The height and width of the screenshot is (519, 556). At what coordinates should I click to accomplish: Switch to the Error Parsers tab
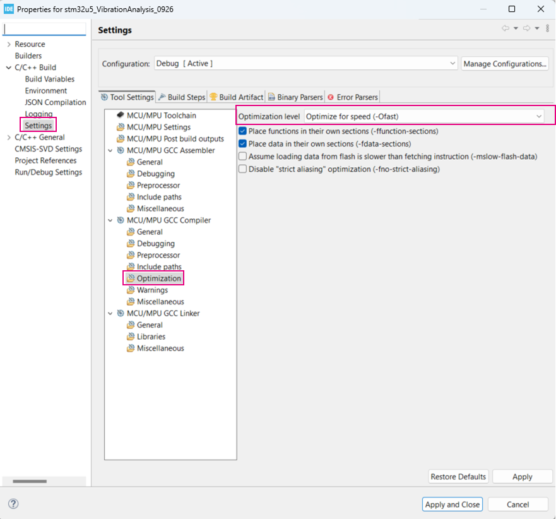click(353, 97)
